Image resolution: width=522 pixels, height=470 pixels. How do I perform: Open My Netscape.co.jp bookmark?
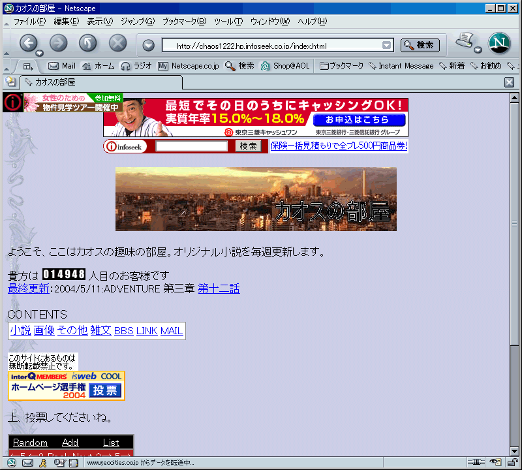pos(189,66)
